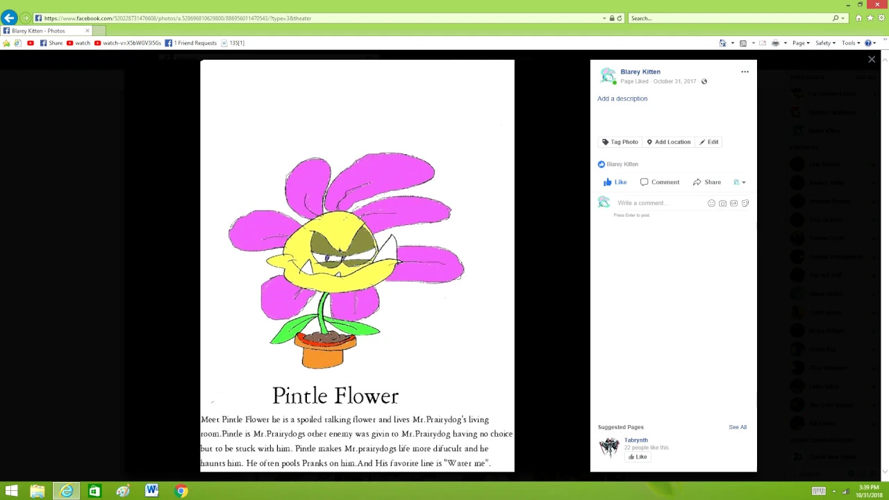The image size is (889, 500).
Task: Expand the Print dropdown arrow
Action: tap(786, 43)
